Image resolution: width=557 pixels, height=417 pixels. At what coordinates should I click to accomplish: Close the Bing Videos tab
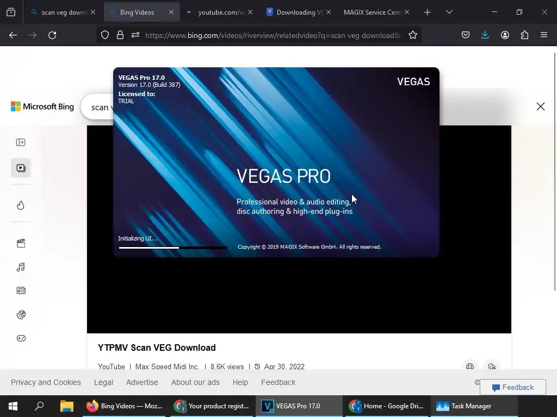171,12
